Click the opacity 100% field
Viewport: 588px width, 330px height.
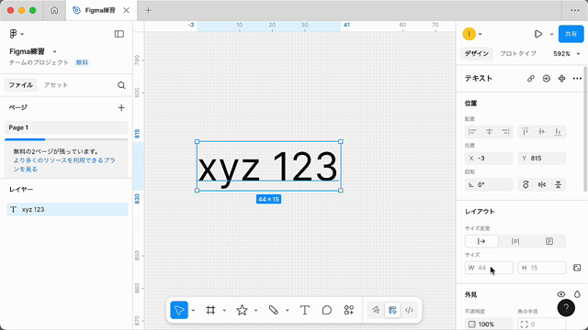pyautogui.click(x=489, y=324)
